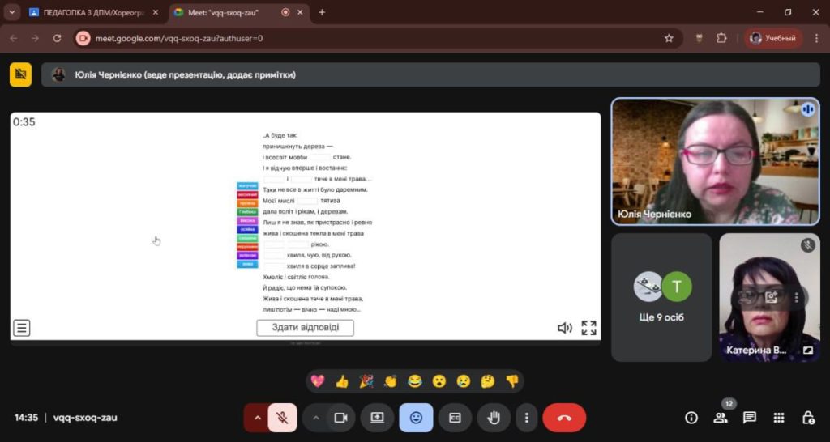This screenshot has width=830, height=442.
Task: Toggle the camera on or off
Action: point(340,418)
